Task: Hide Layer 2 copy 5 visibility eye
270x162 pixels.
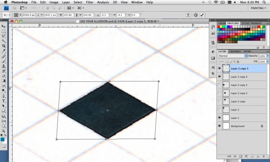Action: (219, 68)
